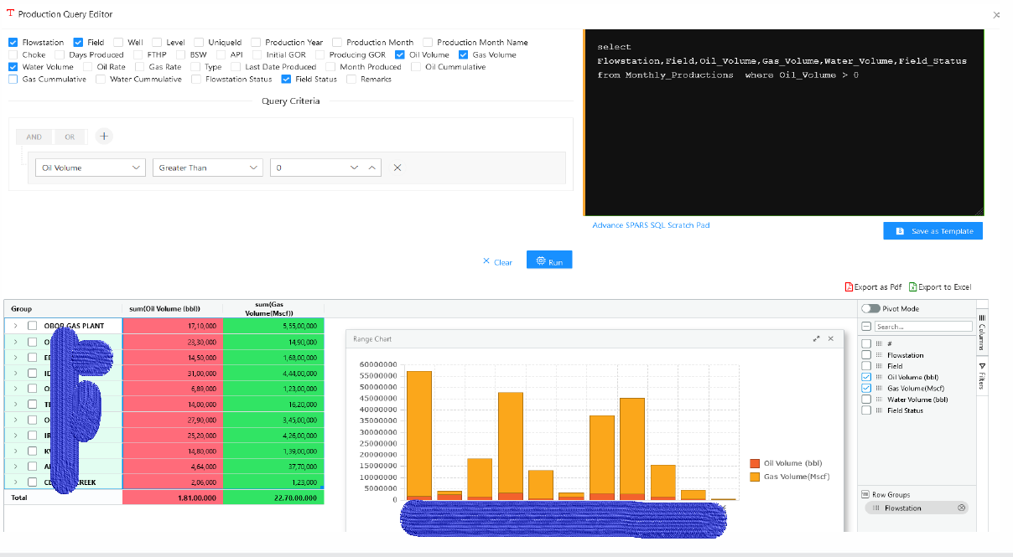Image resolution: width=1013 pixels, height=557 pixels.
Task: Expand the OBOB GAS PLANT group row
Action: 16,325
